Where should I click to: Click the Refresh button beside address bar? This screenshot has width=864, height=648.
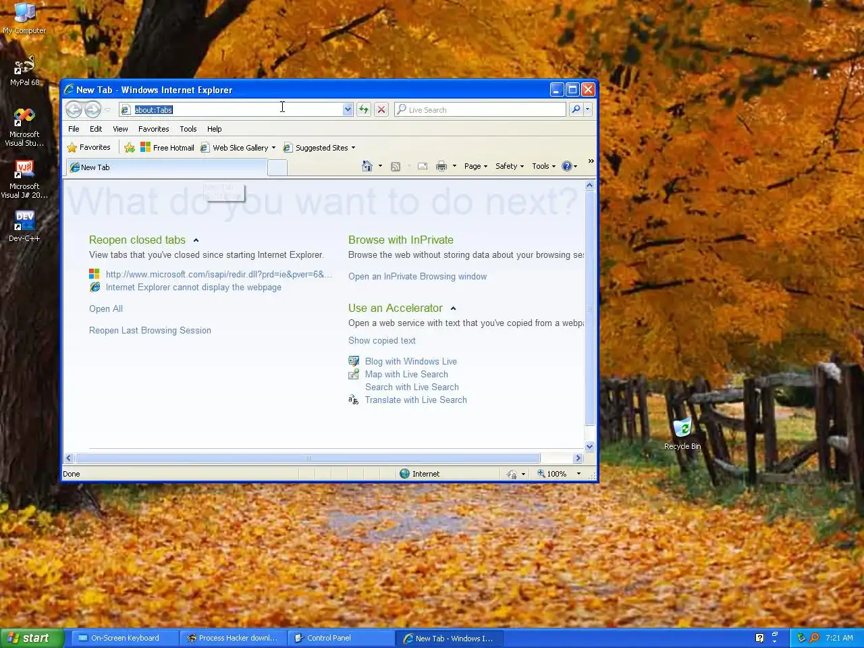(364, 109)
